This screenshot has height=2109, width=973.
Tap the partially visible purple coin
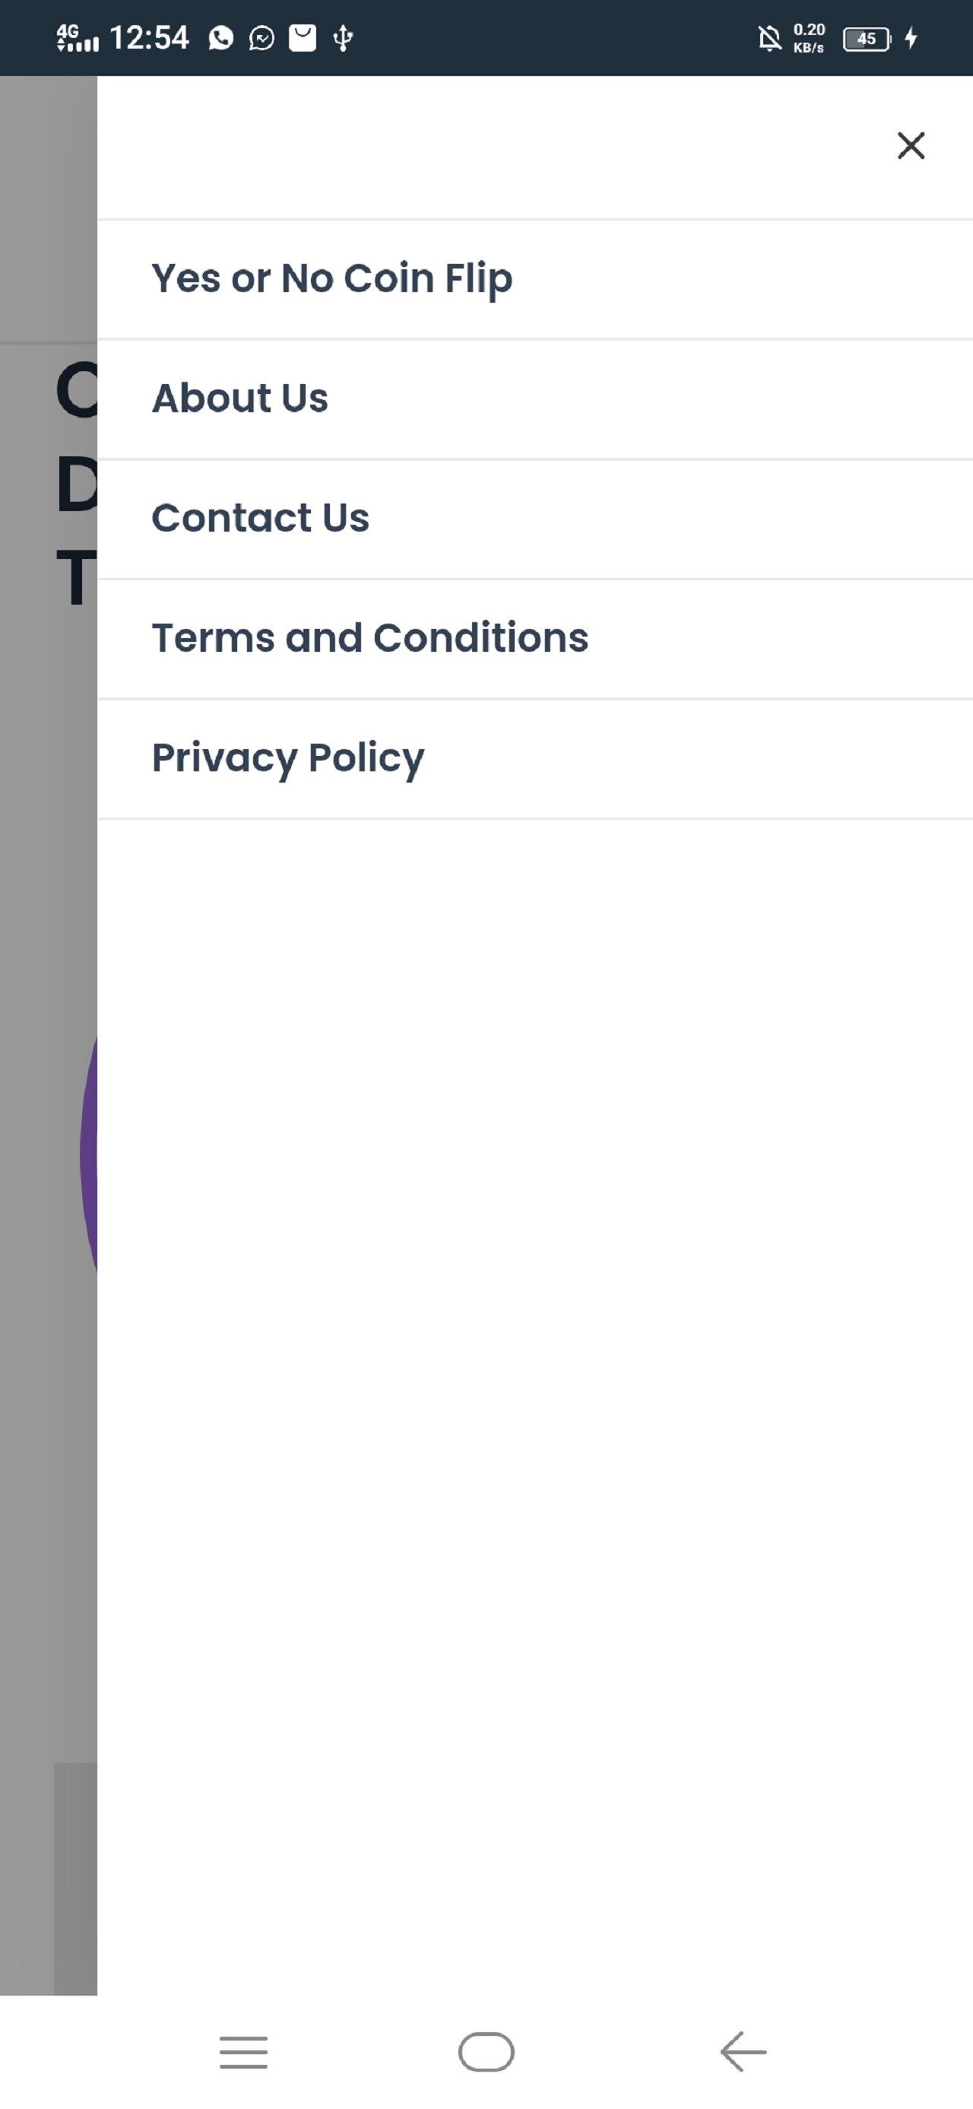pos(88,1155)
